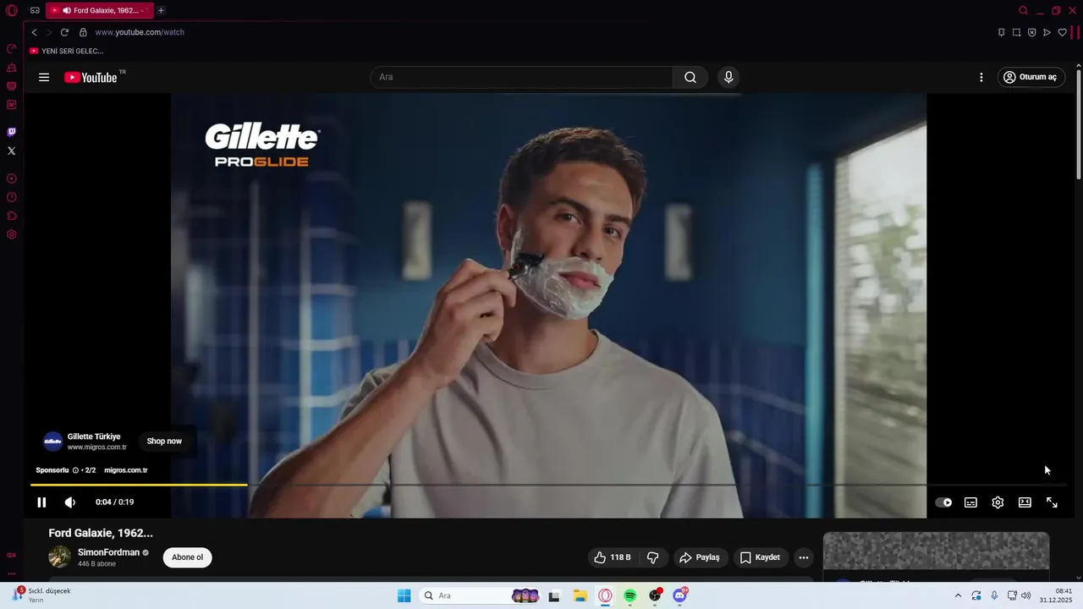Open the Gillette Türkiye ad title
The height and width of the screenshot is (609, 1083).
94,436
